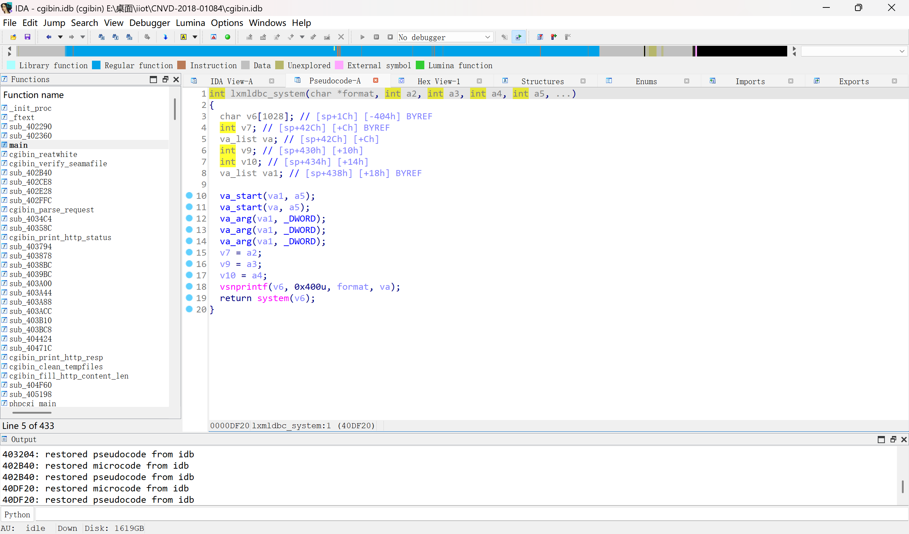Maximize the Functions panel
This screenshot has width=909, height=534.
[153, 80]
